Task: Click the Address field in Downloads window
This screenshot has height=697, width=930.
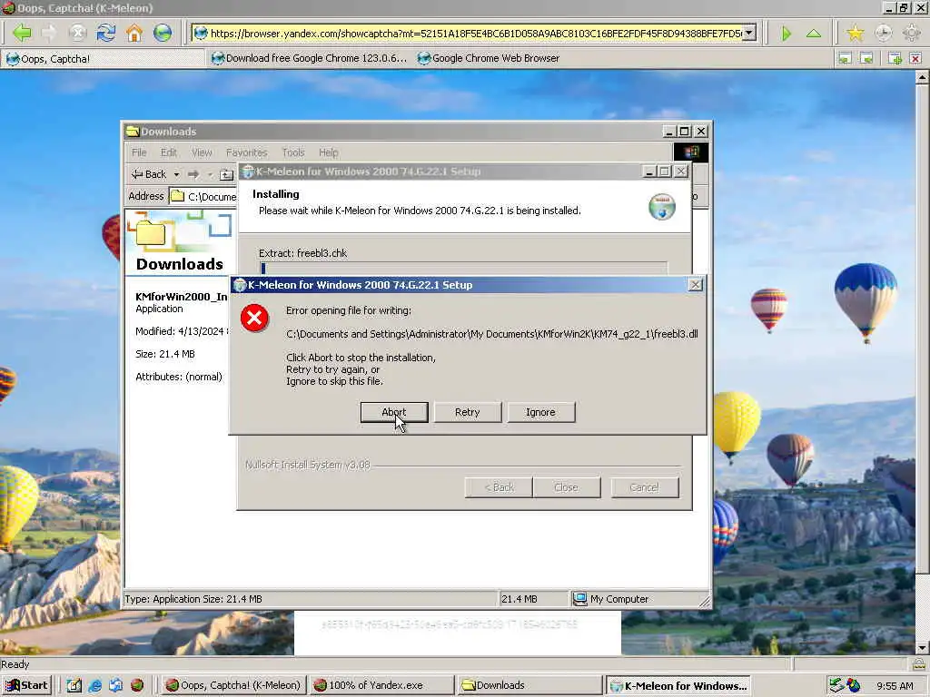Action: [203, 196]
